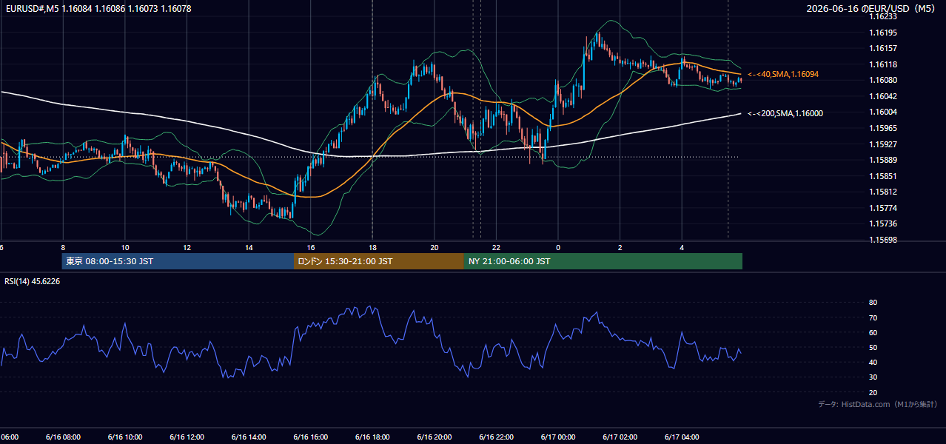Click price axis value 1.15774
The width and height of the screenshot is (946, 444).
pos(883,208)
